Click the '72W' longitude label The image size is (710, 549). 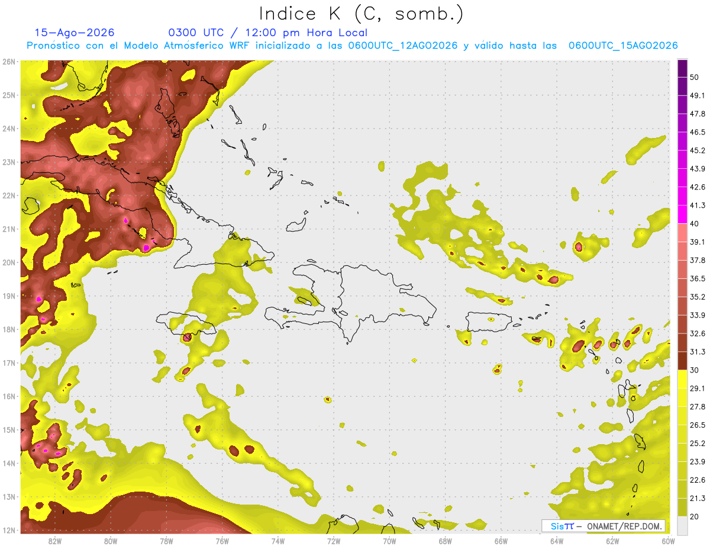pyautogui.click(x=334, y=541)
